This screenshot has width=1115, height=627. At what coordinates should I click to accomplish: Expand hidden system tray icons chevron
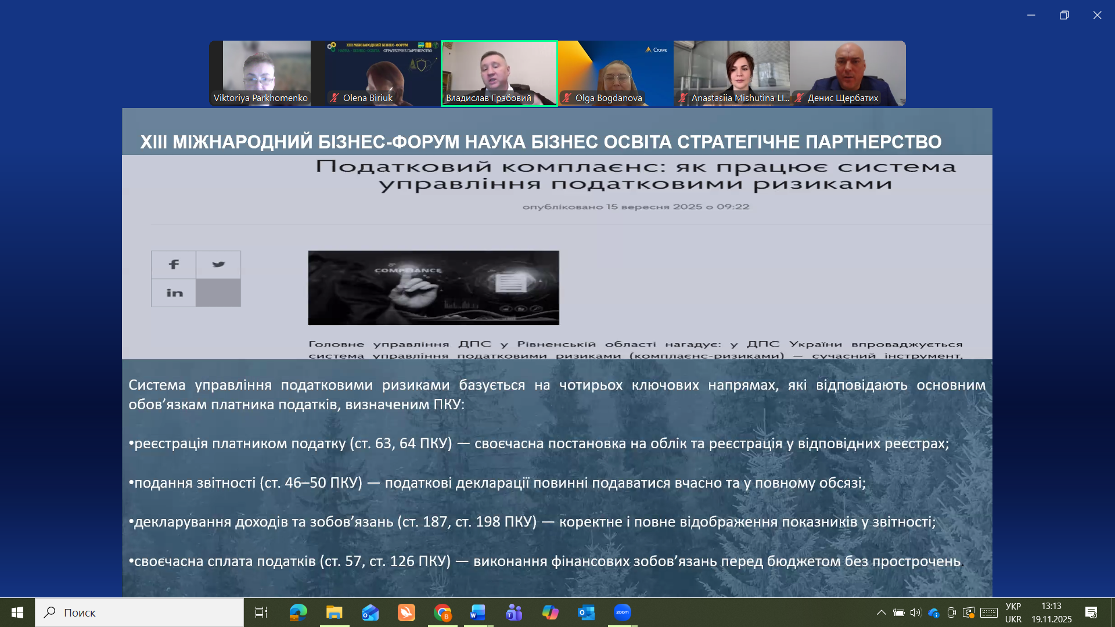(x=881, y=612)
